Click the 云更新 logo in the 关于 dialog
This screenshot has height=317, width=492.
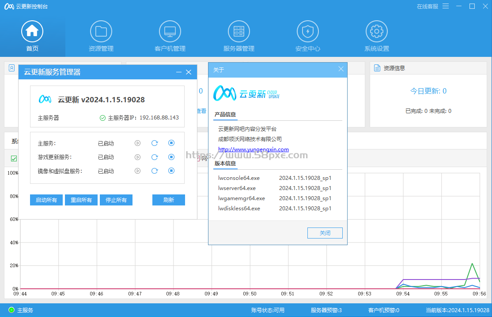tap(246, 93)
